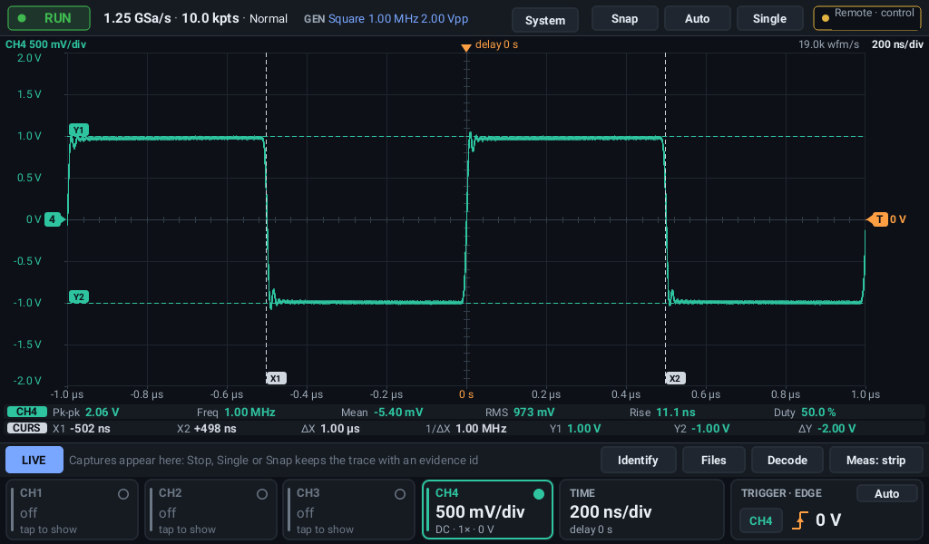Disable channel CH4 active toggle
929x544 pixels.
point(539,494)
